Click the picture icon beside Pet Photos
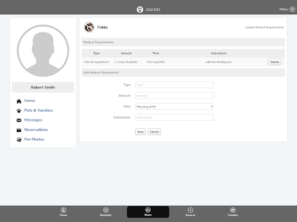The height and width of the screenshot is (222, 297). pyautogui.click(x=19, y=139)
